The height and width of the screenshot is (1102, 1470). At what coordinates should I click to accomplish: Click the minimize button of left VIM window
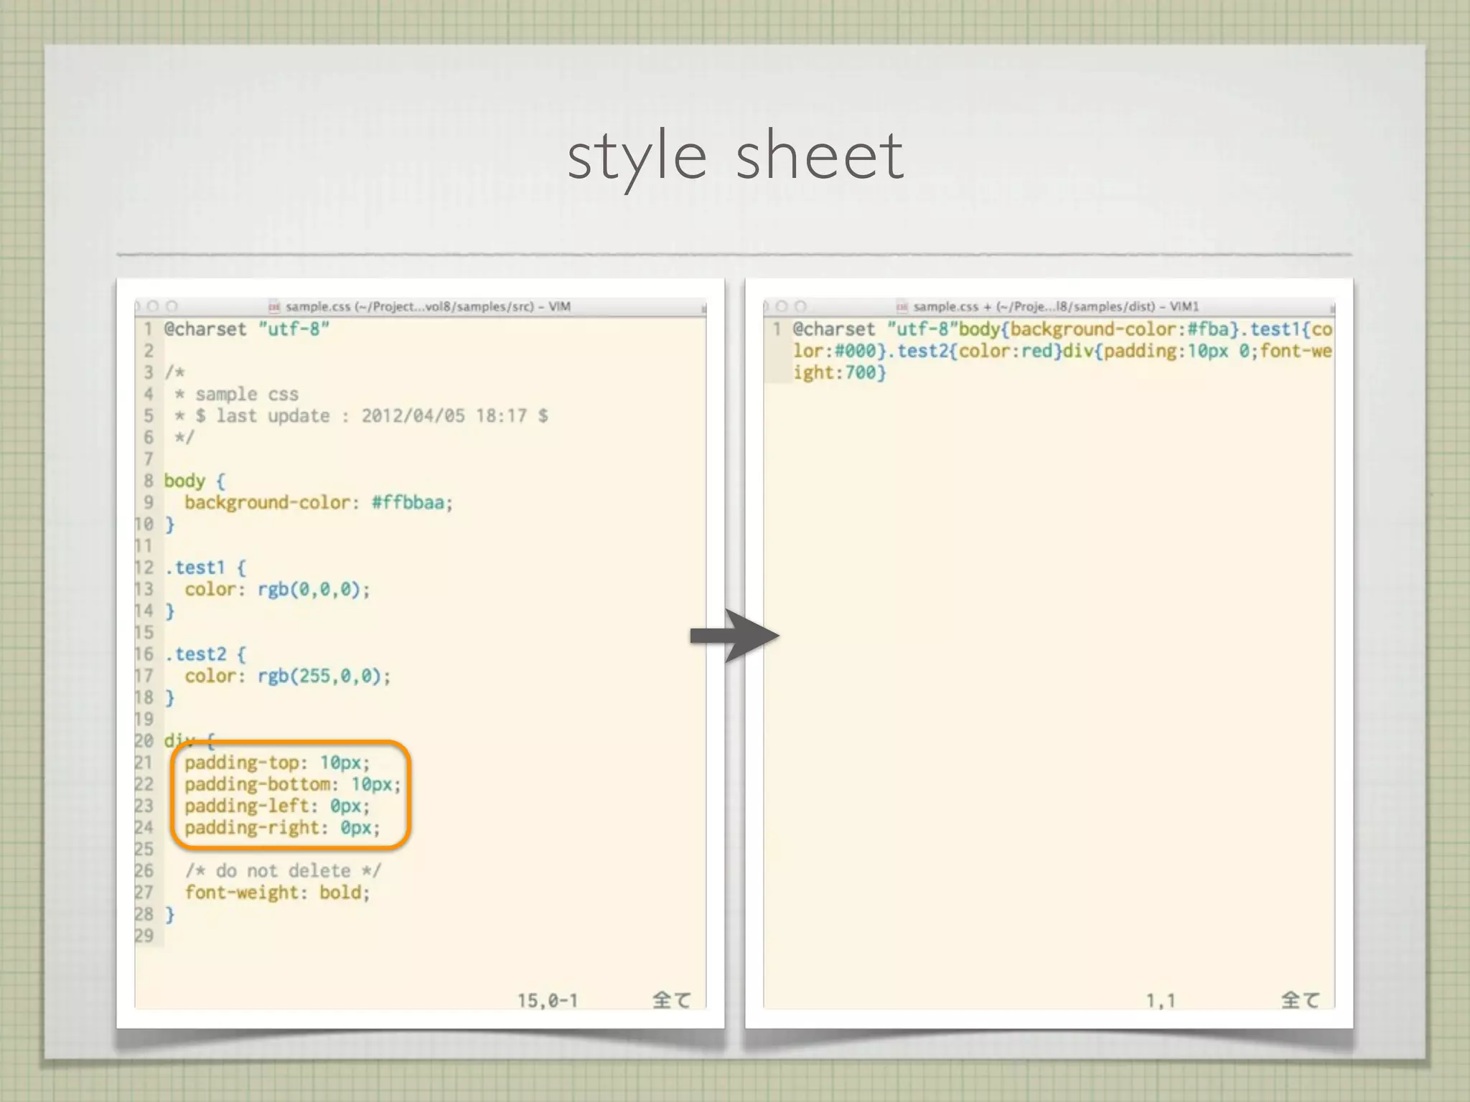tap(152, 306)
